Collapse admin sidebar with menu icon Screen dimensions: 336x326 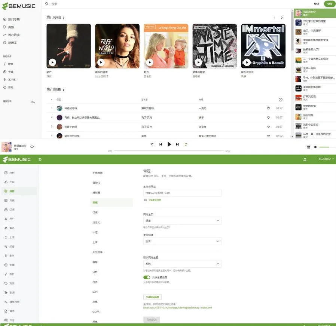(x=40, y=159)
